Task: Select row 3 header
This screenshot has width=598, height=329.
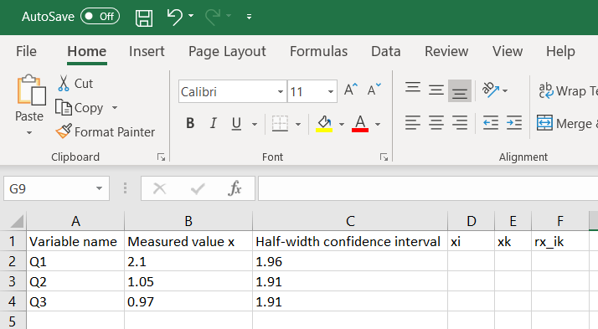Action: pos(13,281)
